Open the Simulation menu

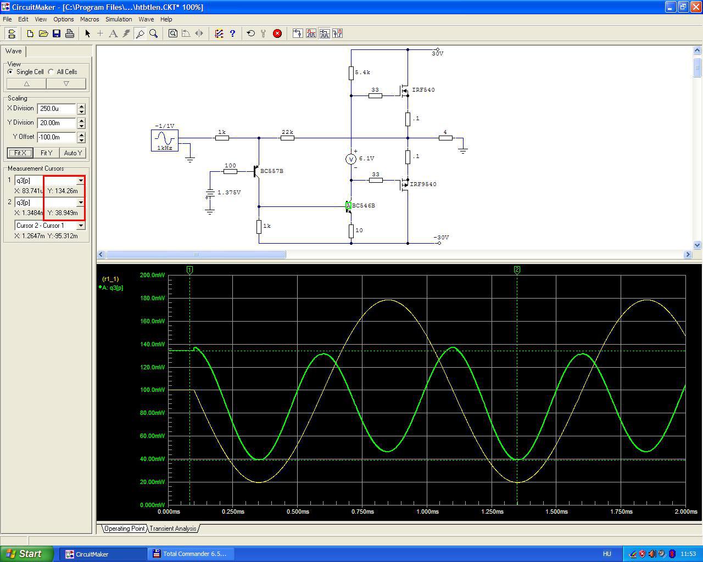[x=119, y=19]
